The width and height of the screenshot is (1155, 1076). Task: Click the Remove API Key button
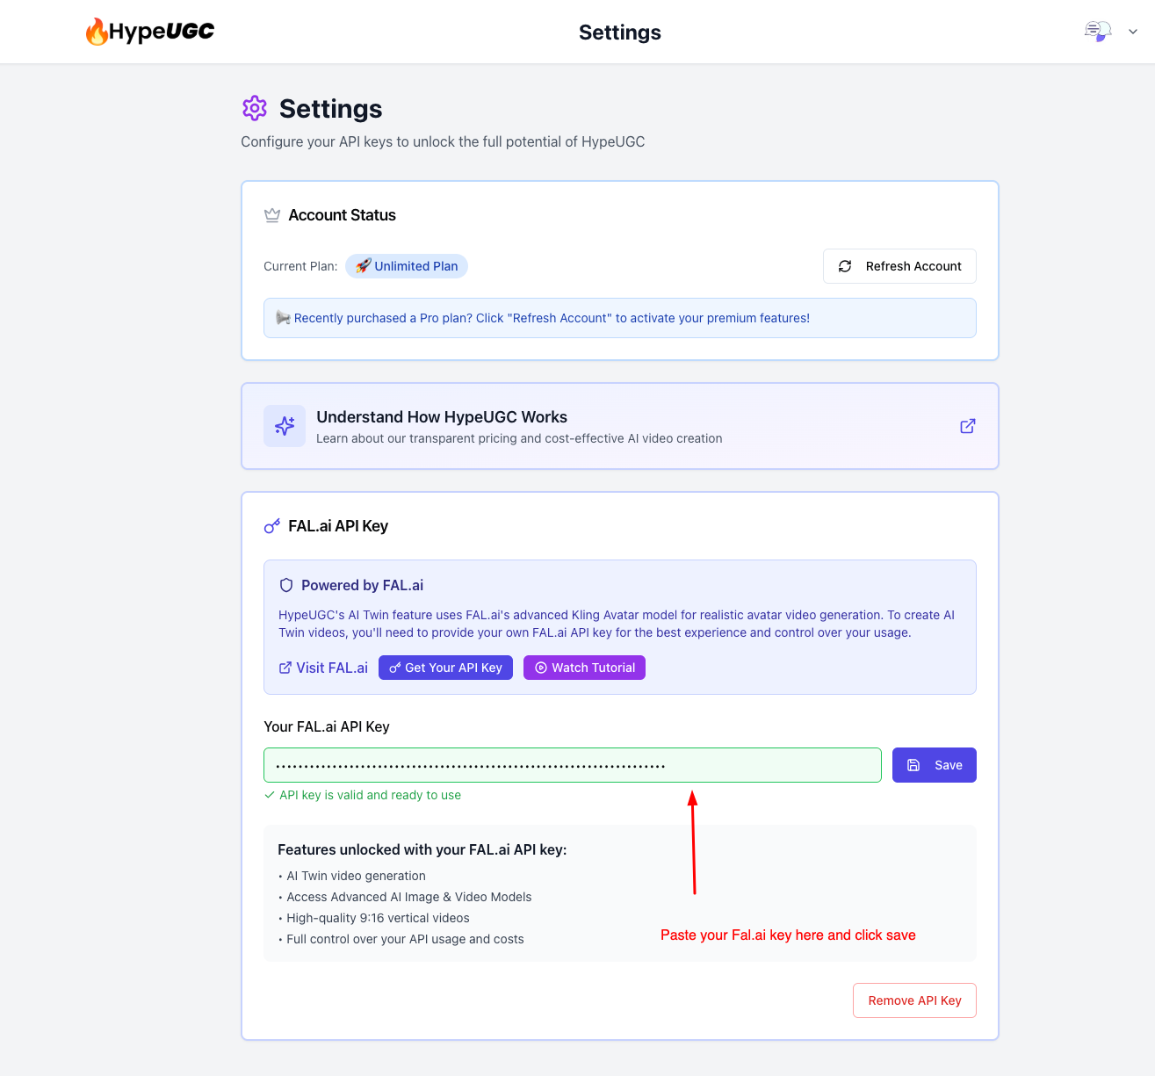[x=914, y=1000]
